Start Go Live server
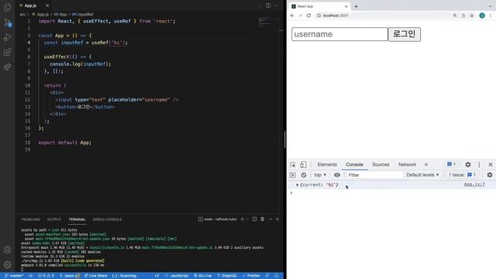This screenshot has height=279, width=496. click(203, 276)
